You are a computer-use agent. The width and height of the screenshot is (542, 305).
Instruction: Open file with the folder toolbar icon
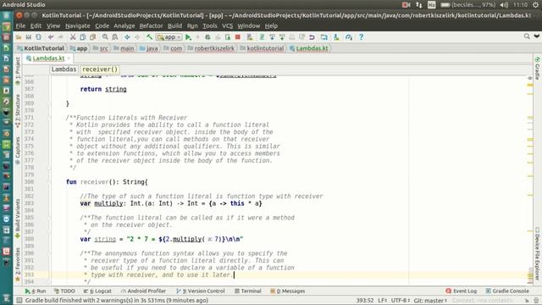pyautogui.click(x=19, y=37)
